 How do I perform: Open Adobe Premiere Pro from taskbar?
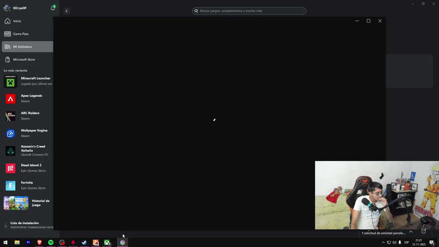point(28,243)
